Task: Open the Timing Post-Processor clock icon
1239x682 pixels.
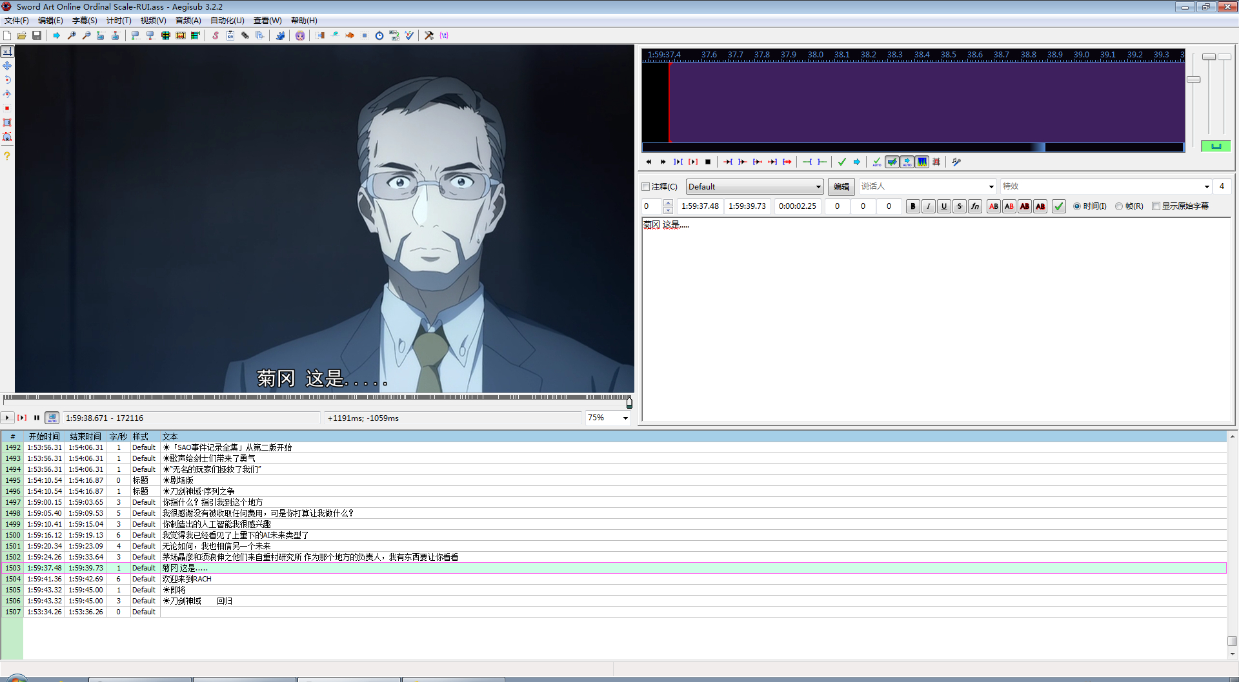Action: point(379,35)
